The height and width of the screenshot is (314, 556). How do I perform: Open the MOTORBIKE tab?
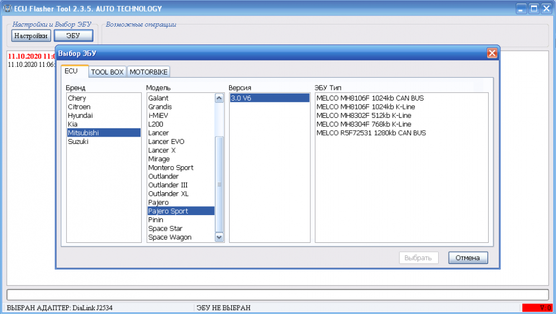148,72
